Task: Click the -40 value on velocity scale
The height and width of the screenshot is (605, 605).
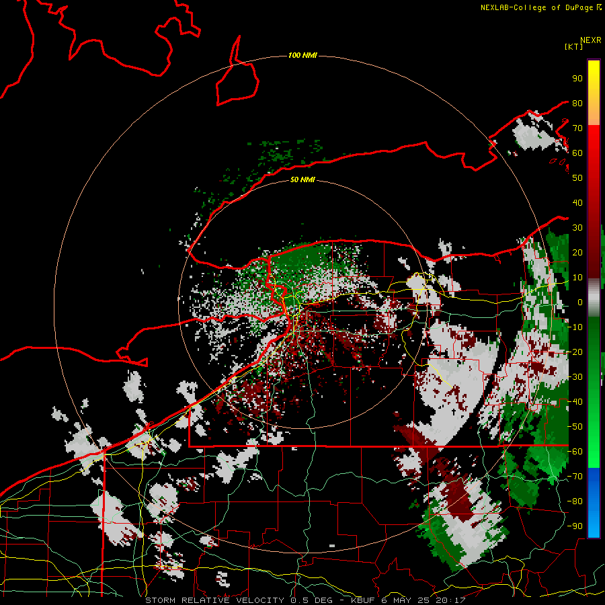Action: (x=575, y=402)
